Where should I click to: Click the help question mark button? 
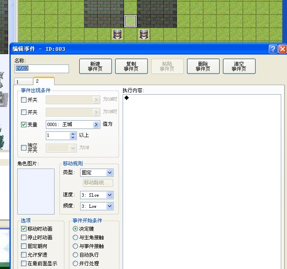pos(273,49)
